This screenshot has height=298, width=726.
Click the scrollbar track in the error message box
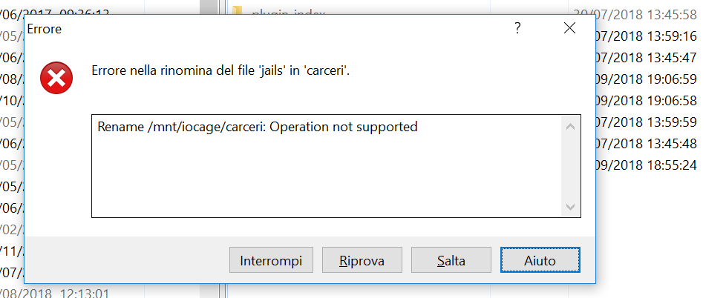570,166
